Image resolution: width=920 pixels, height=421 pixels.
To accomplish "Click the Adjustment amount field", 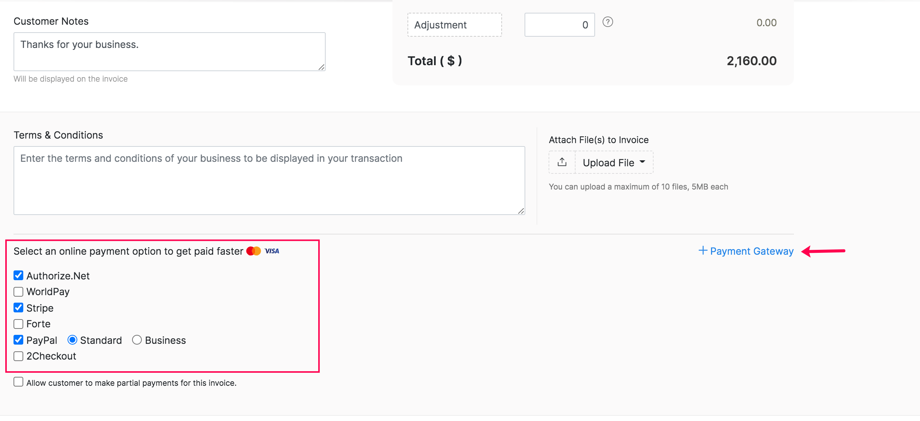I will (559, 24).
